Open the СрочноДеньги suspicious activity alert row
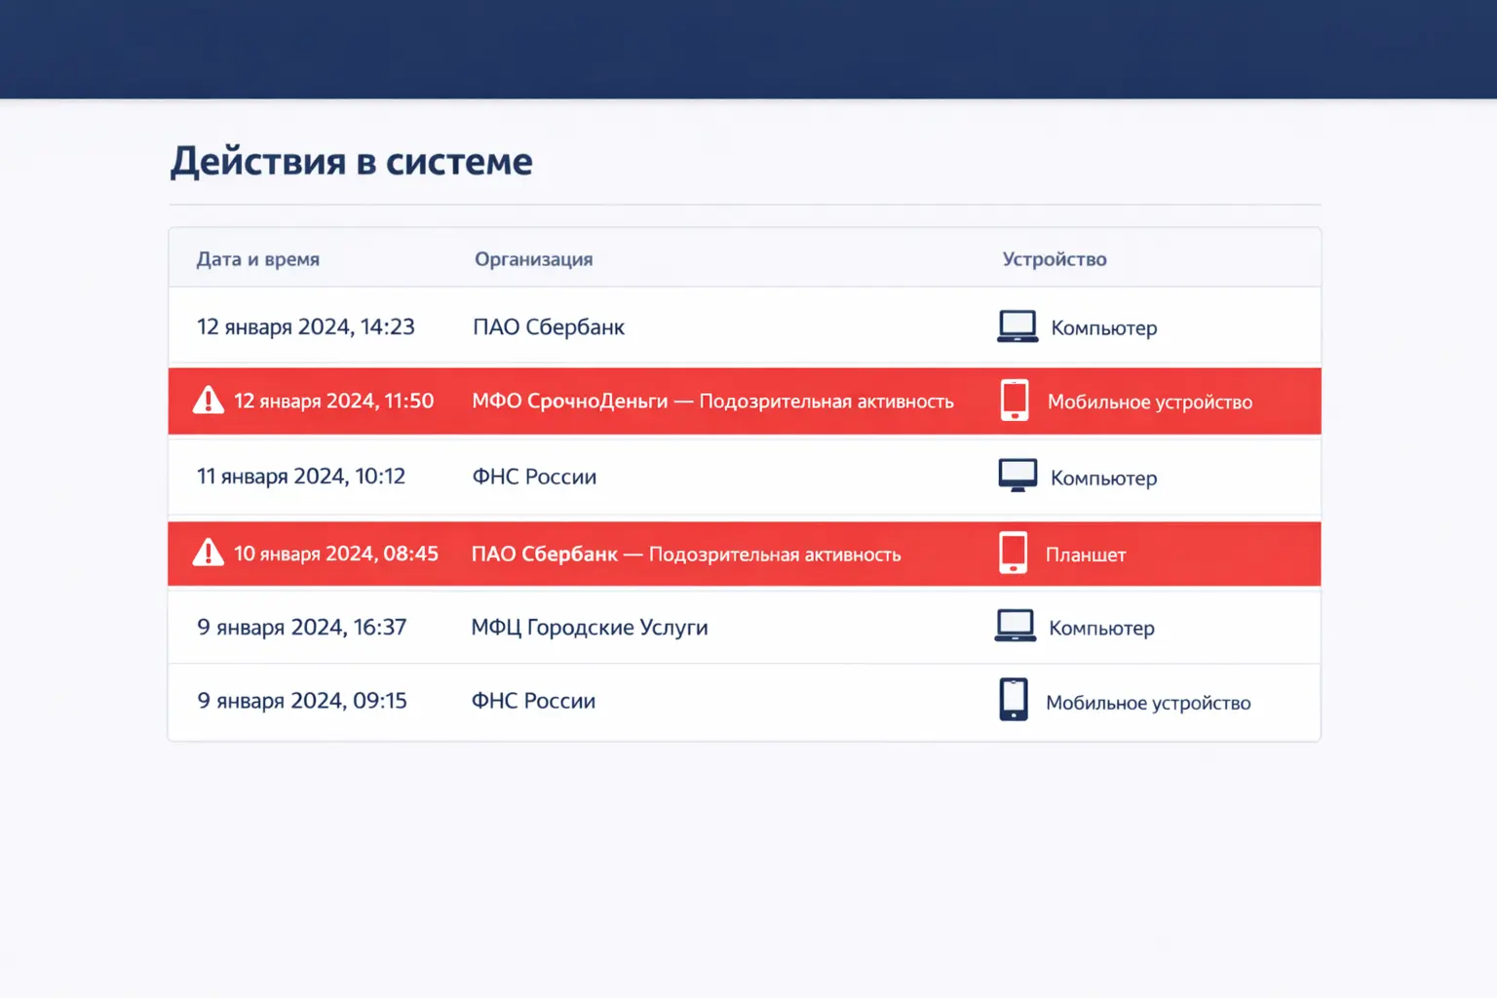The height and width of the screenshot is (998, 1497). 714,401
